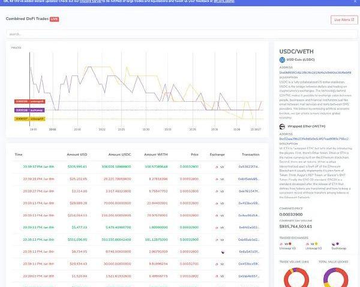360x287 pixels.
Task: Click the Wrapped Ether (WETH) token icon
Action: click(282, 126)
